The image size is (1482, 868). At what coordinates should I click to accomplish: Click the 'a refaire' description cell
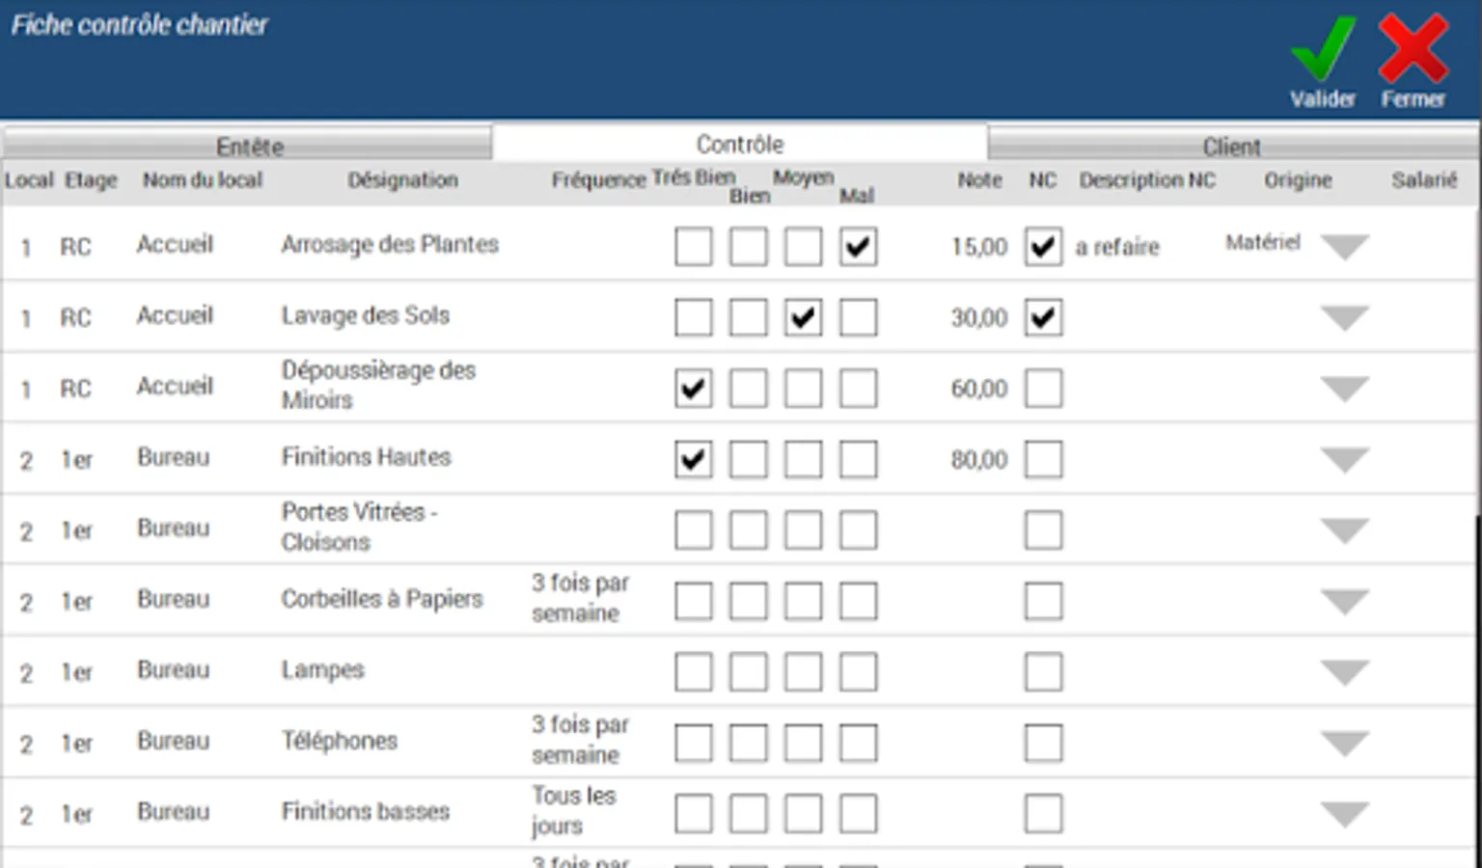click(x=1117, y=247)
